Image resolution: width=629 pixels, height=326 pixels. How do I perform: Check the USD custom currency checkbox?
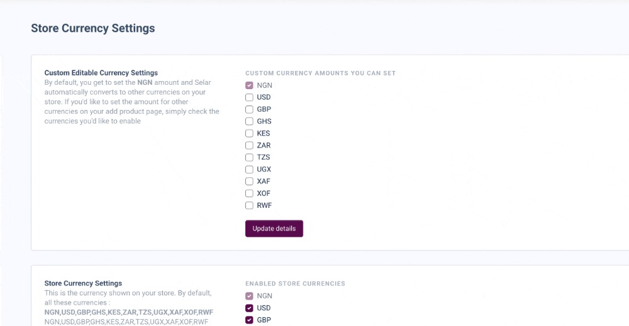tap(249, 97)
